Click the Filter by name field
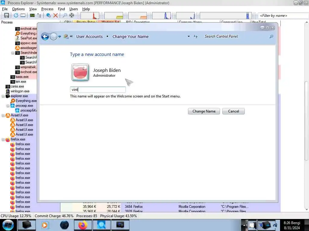The width and height of the screenshot is (309, 231). click(x=283, y=16)
